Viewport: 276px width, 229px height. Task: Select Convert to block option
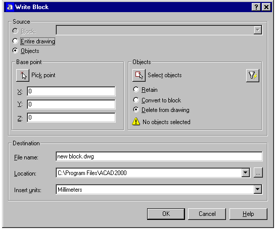[x=136, y=100]
